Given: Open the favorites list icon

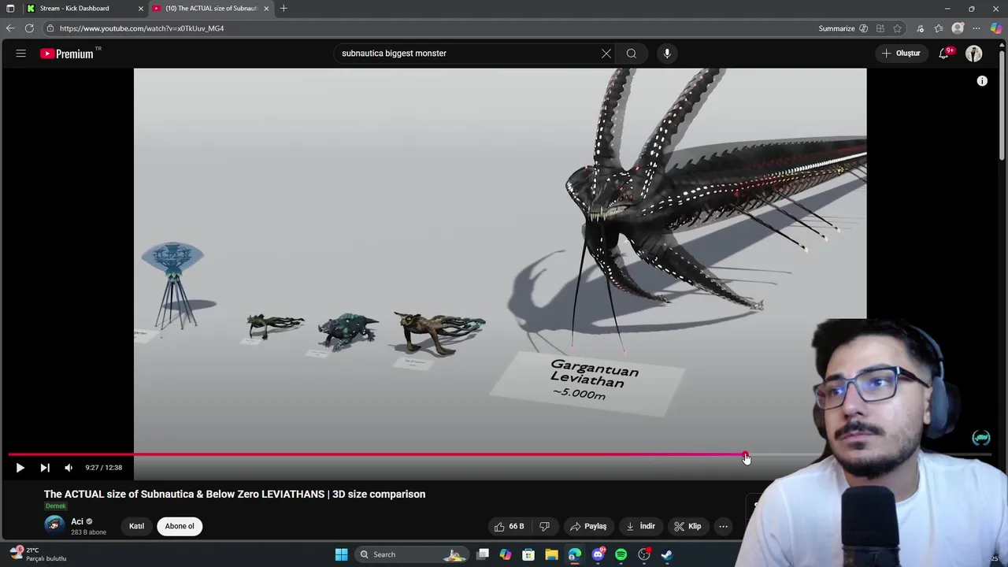Looking at the screenshot, I should [939, 28].
